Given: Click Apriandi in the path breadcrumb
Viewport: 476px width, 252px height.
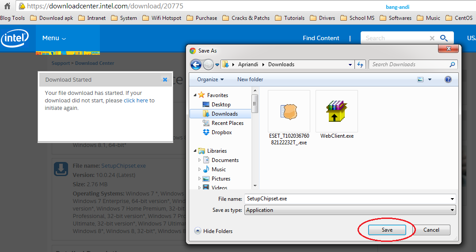Looking at the screenshot, I should pos(248,64).
